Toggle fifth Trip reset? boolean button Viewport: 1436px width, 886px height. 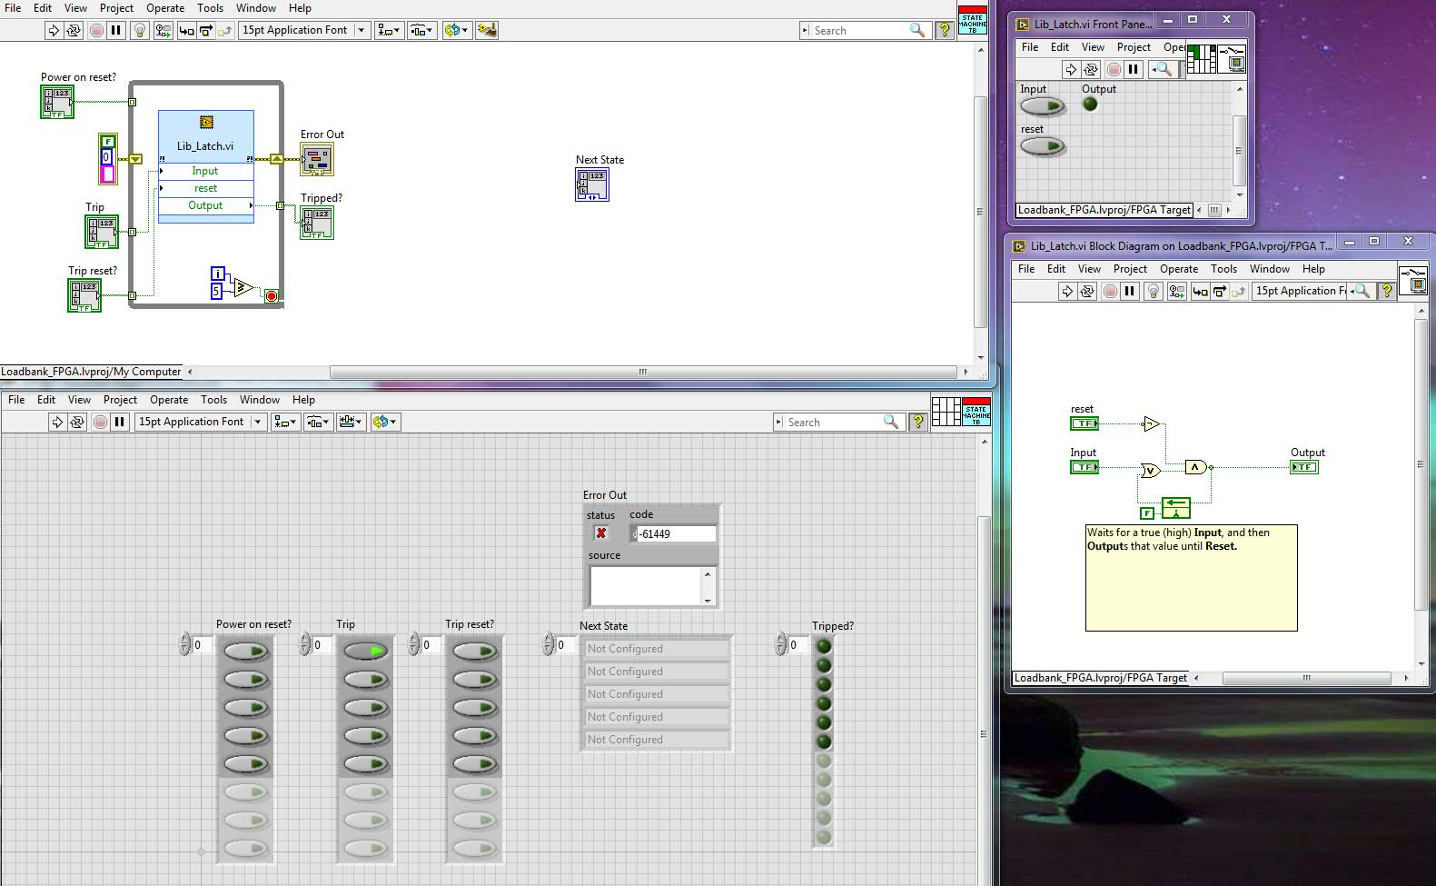click(x=474, y=763)
